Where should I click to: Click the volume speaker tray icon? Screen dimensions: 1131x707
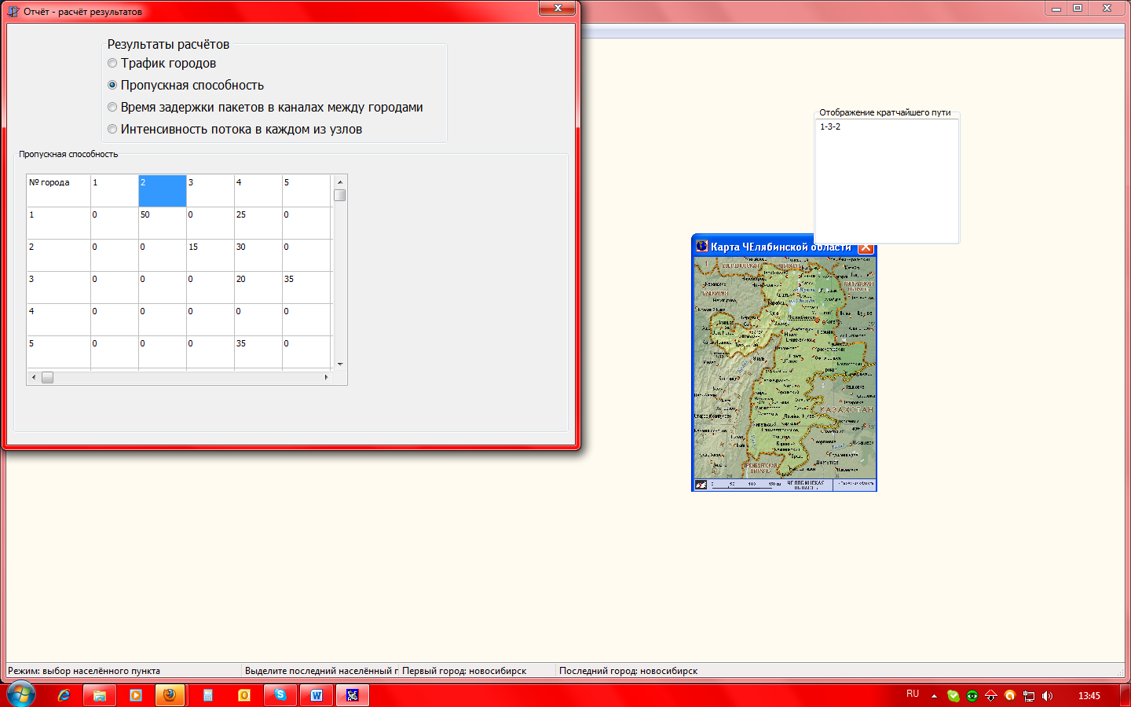(x=1047, y=696)
